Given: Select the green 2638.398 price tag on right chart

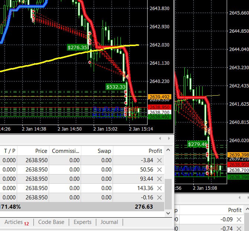Looking at the screenshot, I should [x=238, y=177].
